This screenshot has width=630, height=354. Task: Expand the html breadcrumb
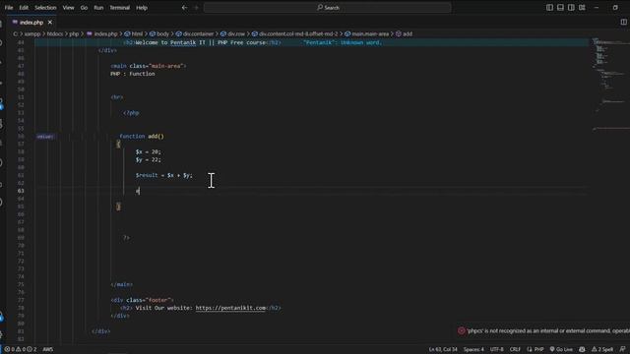click(134, 33)
